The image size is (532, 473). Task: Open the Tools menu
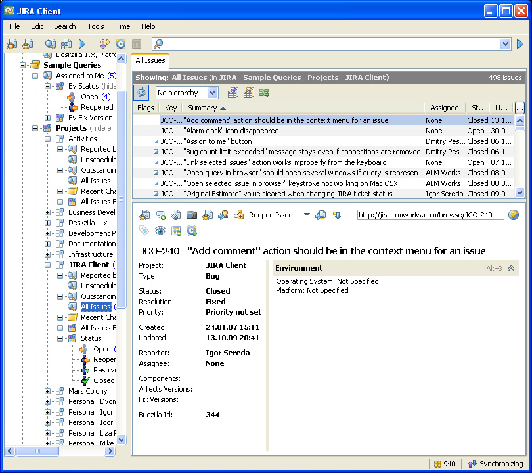click(x=96, y=26)
